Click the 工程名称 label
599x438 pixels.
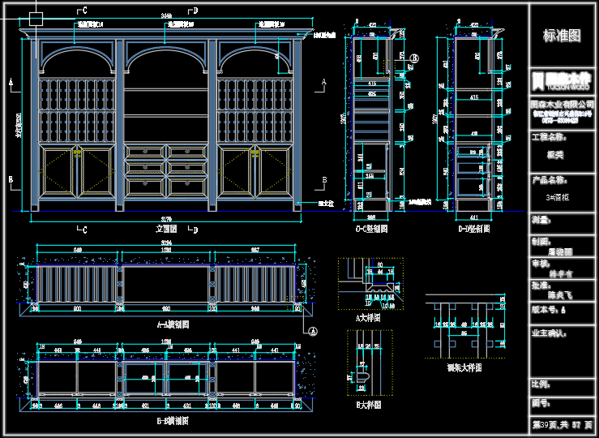pos(549,137)
